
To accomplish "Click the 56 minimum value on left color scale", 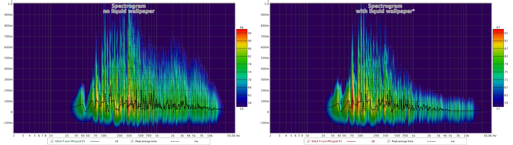I will click(241, 109).
